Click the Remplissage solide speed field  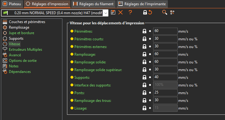coord(165,62)
